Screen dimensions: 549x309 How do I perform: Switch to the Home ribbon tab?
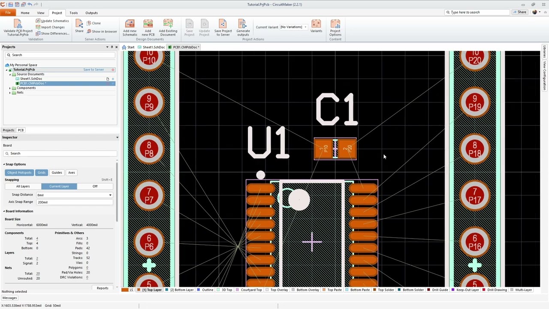(25, 13)
